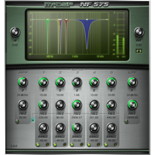Click Notch 4 frequency value 261.60
155x155 pixels.
(94, 117)
